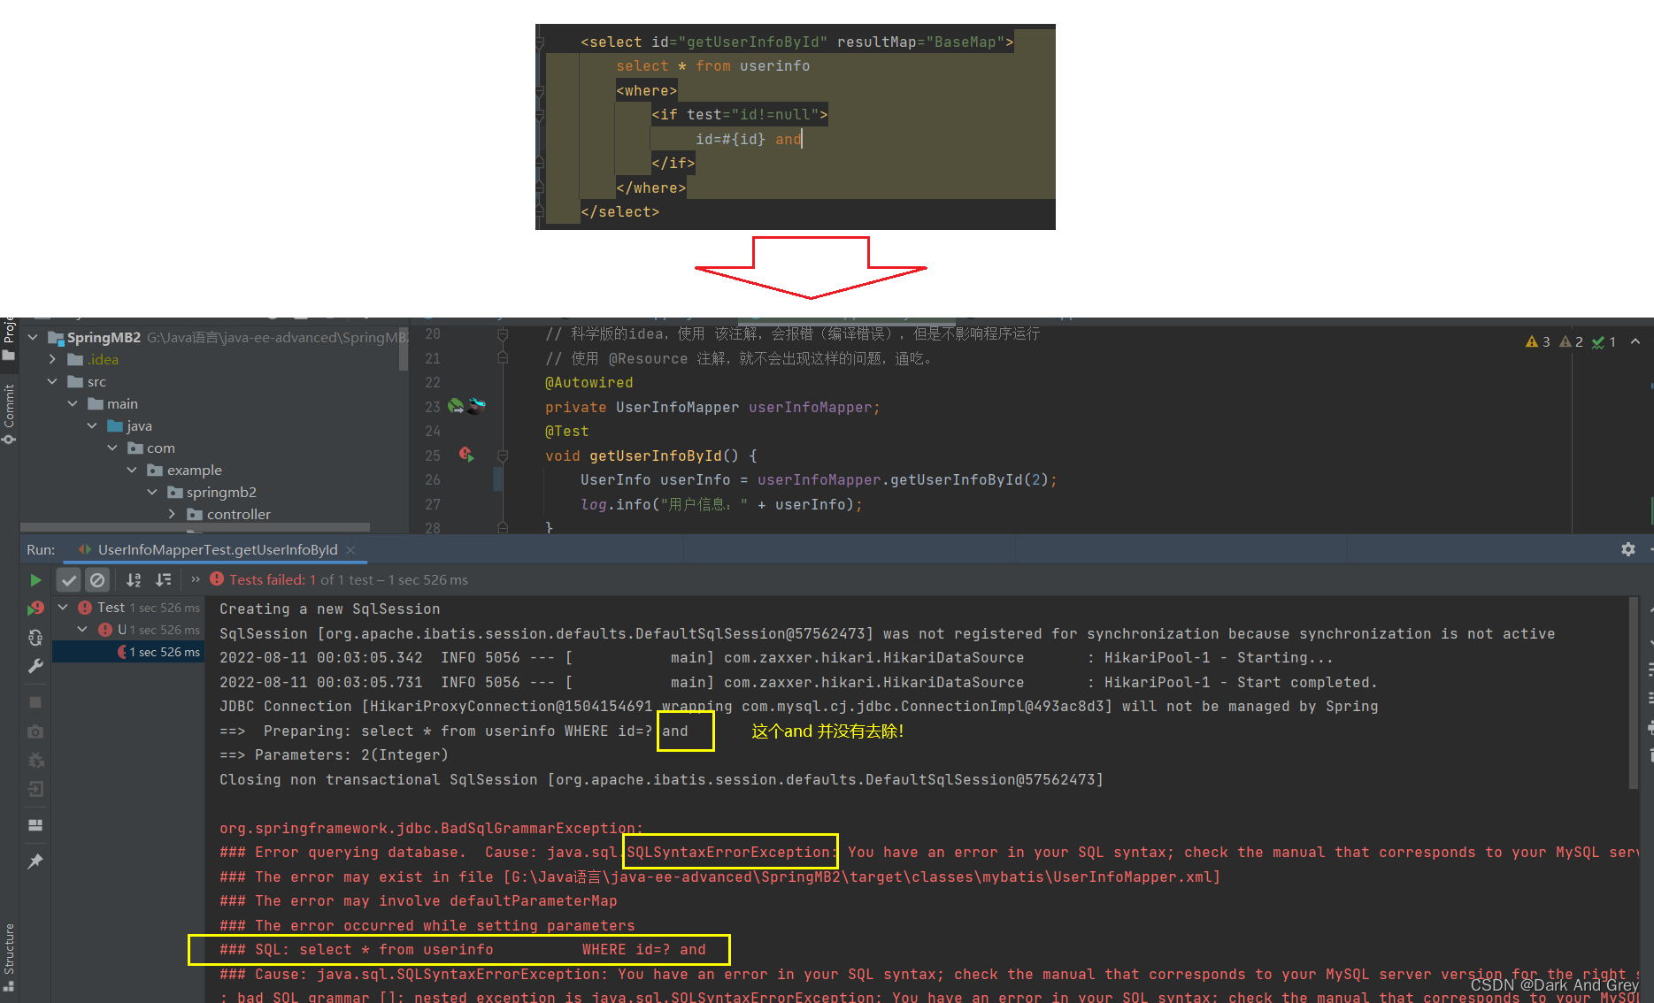Toggle auto-test rerun icon in Run panel
This screenshot has width=1654, height=1003.
[x=35, y=638]
